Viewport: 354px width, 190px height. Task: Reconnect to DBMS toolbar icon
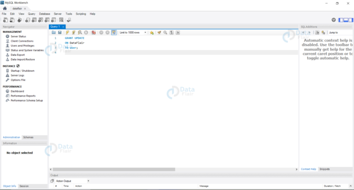(x=69, y=20)
